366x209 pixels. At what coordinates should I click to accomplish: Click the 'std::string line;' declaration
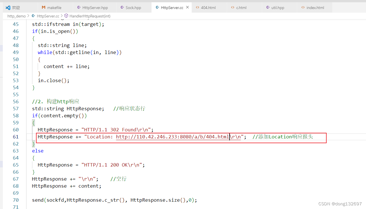(62, 45)
